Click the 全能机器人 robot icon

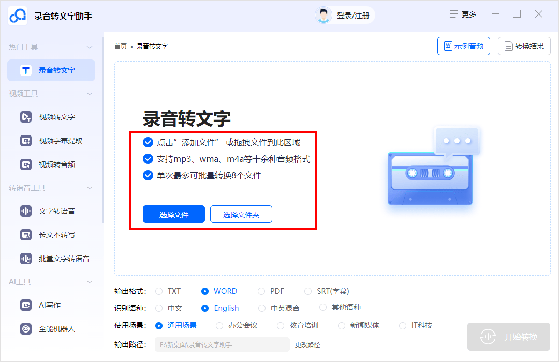click(x=26, y=329)
